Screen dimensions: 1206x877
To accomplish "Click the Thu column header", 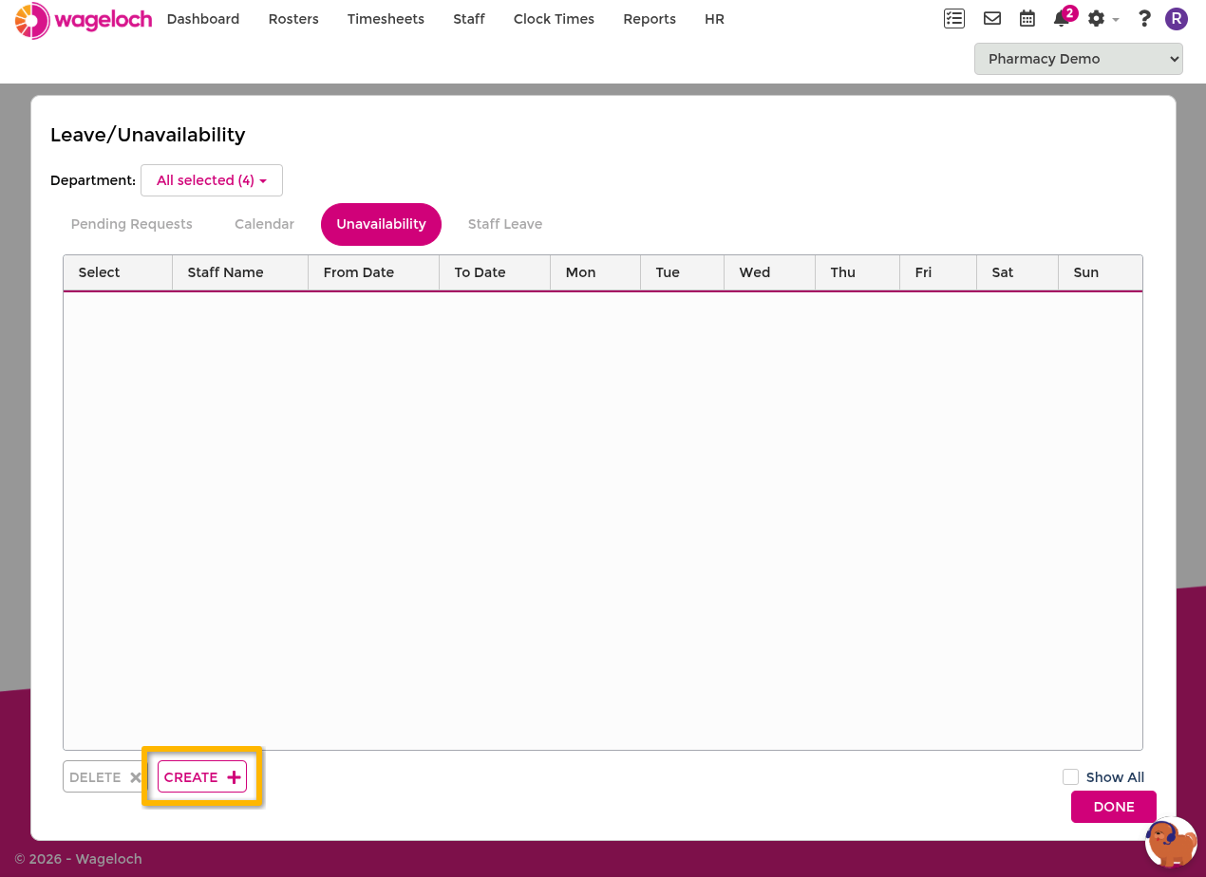I will tap(857, 272).
